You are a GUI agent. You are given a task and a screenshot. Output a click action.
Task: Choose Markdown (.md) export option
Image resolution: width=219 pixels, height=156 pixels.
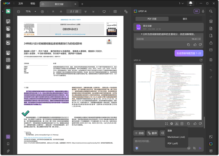(x=176, y=137)
